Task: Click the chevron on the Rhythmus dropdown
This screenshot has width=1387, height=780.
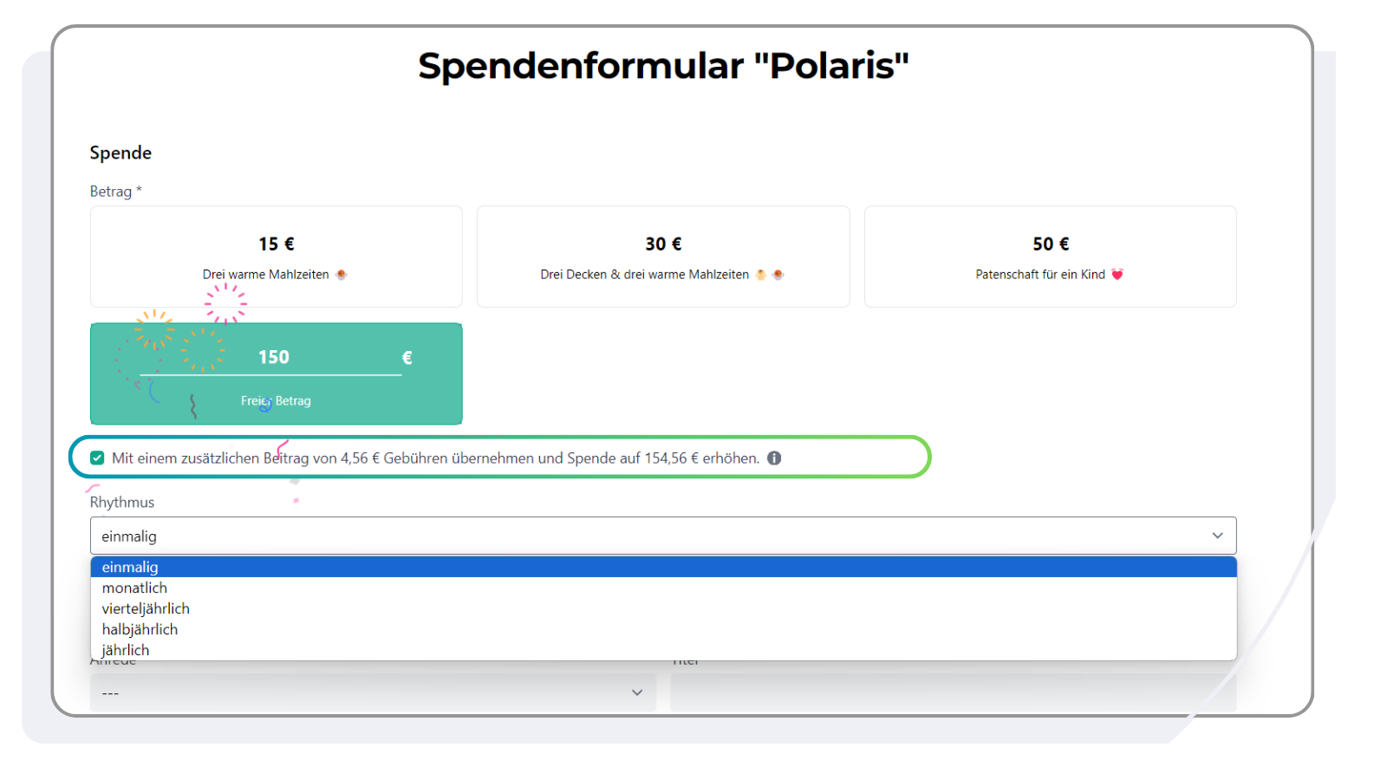Action: click(x=1217, y=536)
